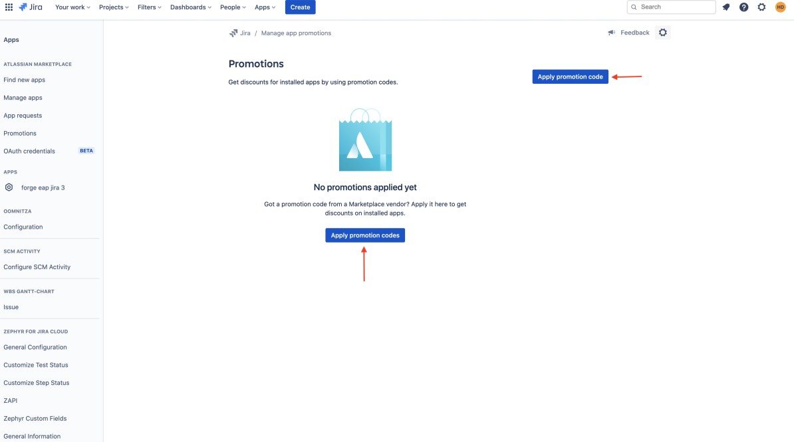Open Manage apps from the sidebar

coord(23,98)
